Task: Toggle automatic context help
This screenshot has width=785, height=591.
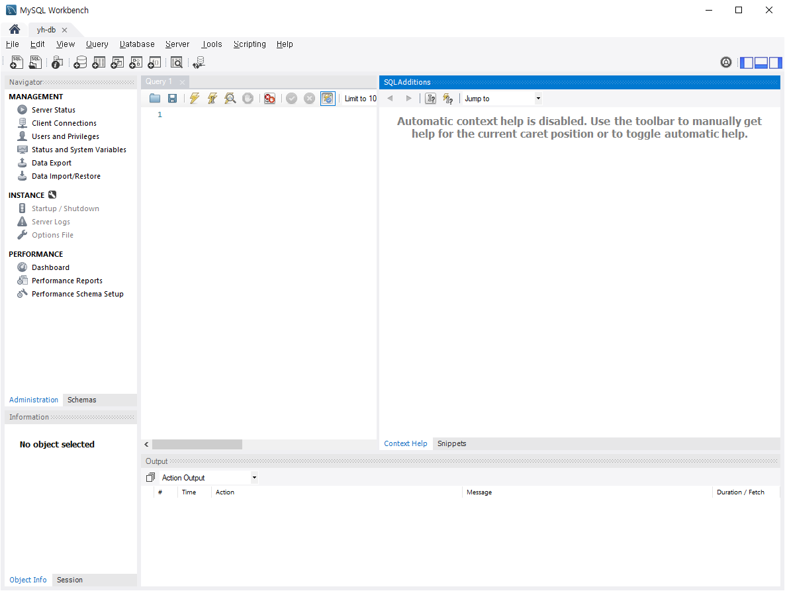Action: coord(448,99)
